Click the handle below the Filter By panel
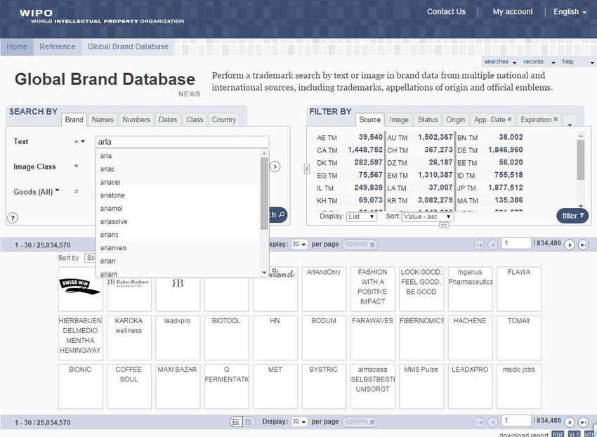 [444, 225]
